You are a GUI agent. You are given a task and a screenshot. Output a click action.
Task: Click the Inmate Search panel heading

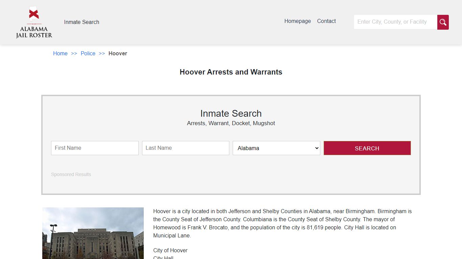pos(231,113)
